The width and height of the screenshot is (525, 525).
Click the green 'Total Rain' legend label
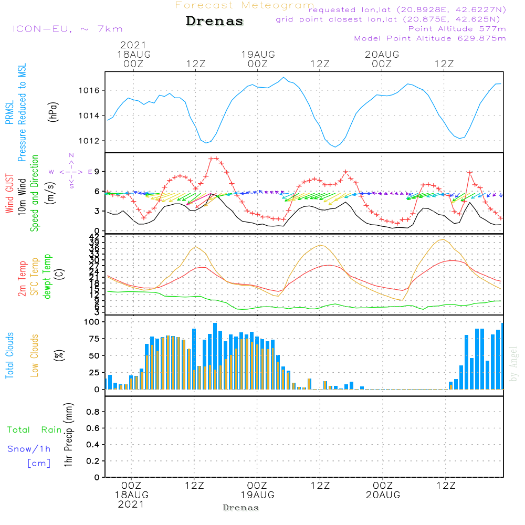tap(35, 430)
